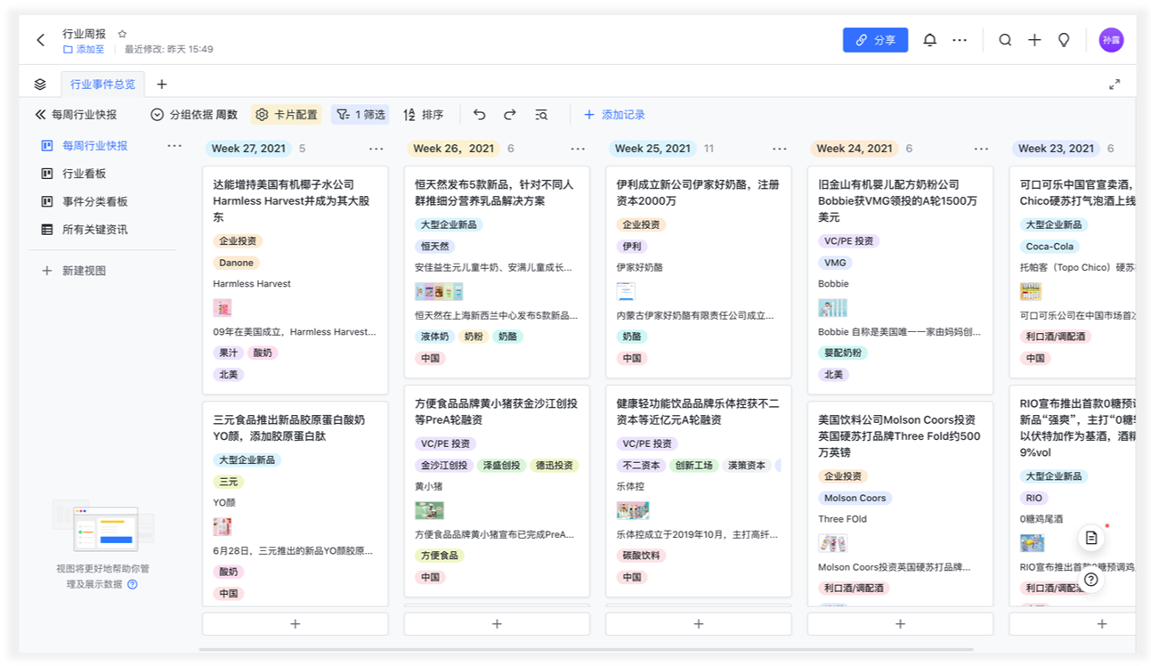Screen dimensions: 1151x666
Task: Select the 所有关键资讯 view
Action: point(94,230)
